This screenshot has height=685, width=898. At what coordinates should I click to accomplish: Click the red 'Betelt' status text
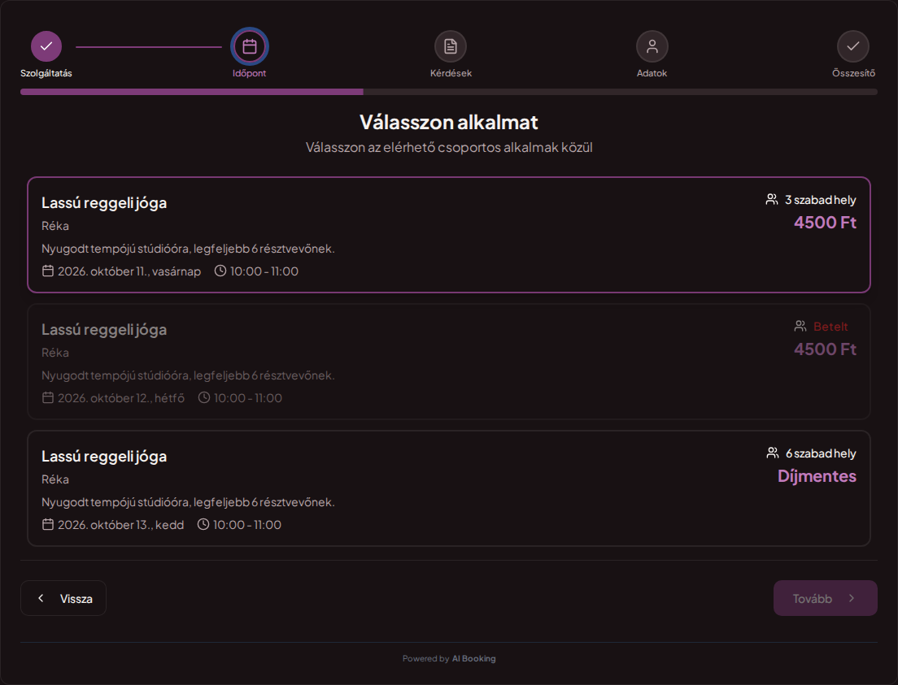(830, 327)
